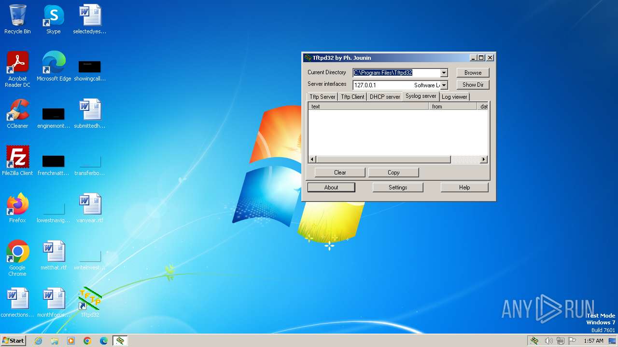Open the connections Word document icon
Image resolution: width=618 pixels, height=347 pixels.
point(17,303)
